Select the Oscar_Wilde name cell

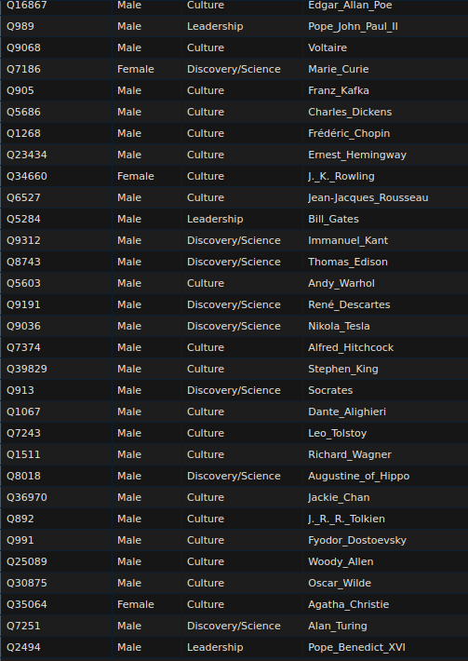(385, 583)
